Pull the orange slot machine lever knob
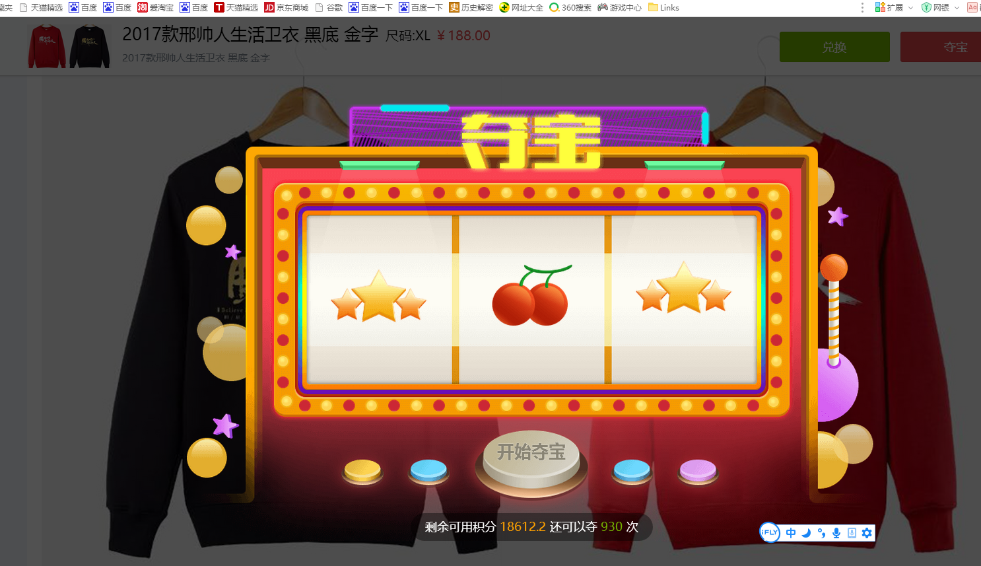Image resolution: width=981 pixels, height=566 pixels. (833, 267)
